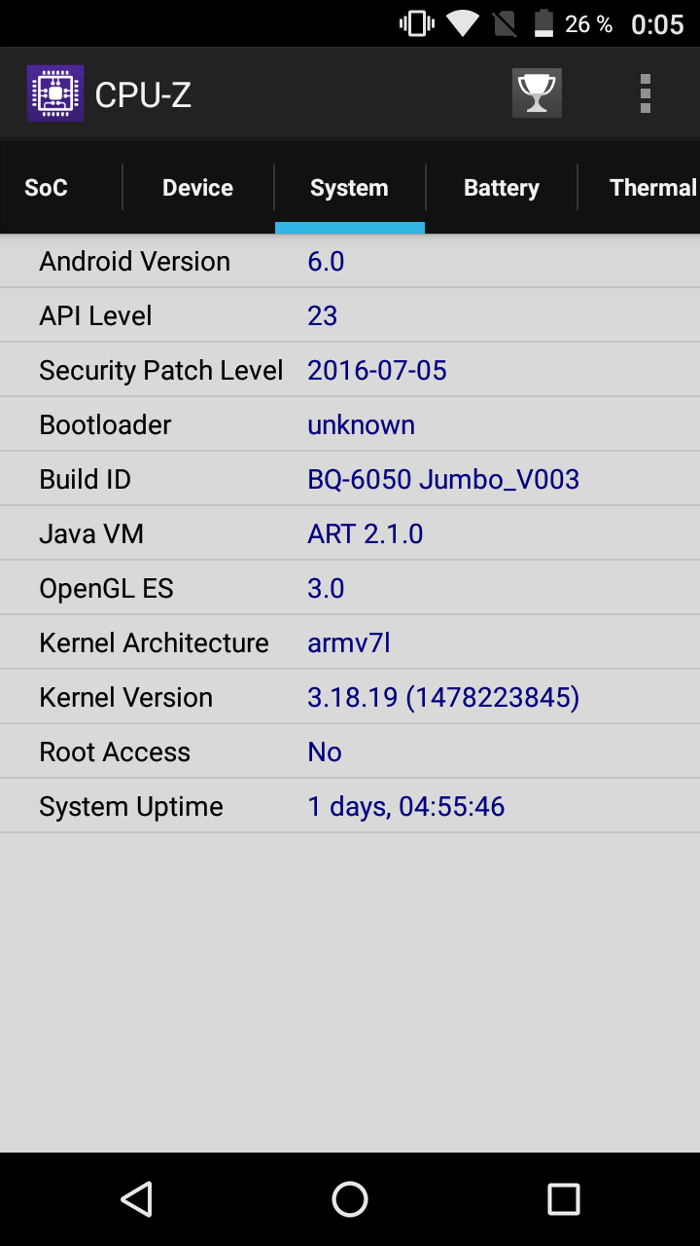This screenshot has width=700, height=1246.
Task: Select the API level value 23
Action: click(x=322, y=315)
